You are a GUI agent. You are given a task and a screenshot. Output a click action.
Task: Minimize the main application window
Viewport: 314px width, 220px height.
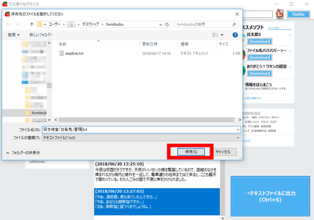tap(276, 4)
